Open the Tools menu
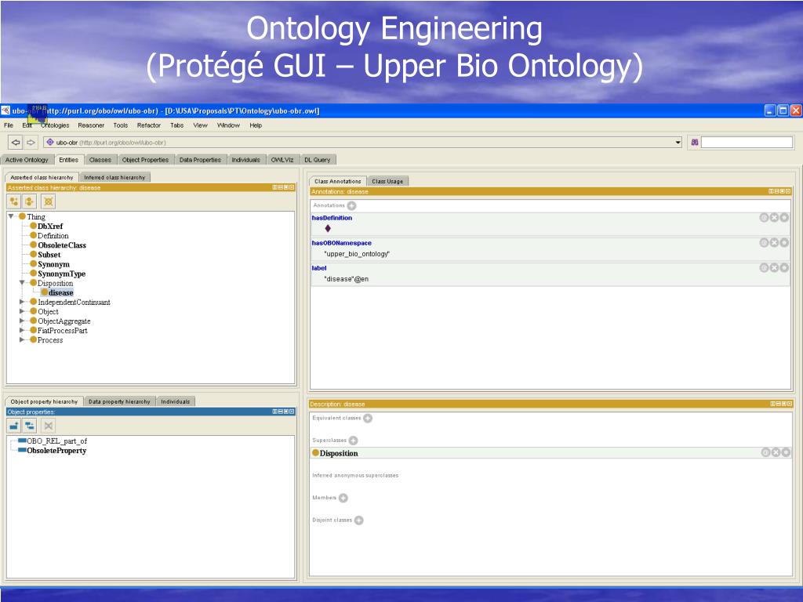803x602 pixels. pos(121,125)
